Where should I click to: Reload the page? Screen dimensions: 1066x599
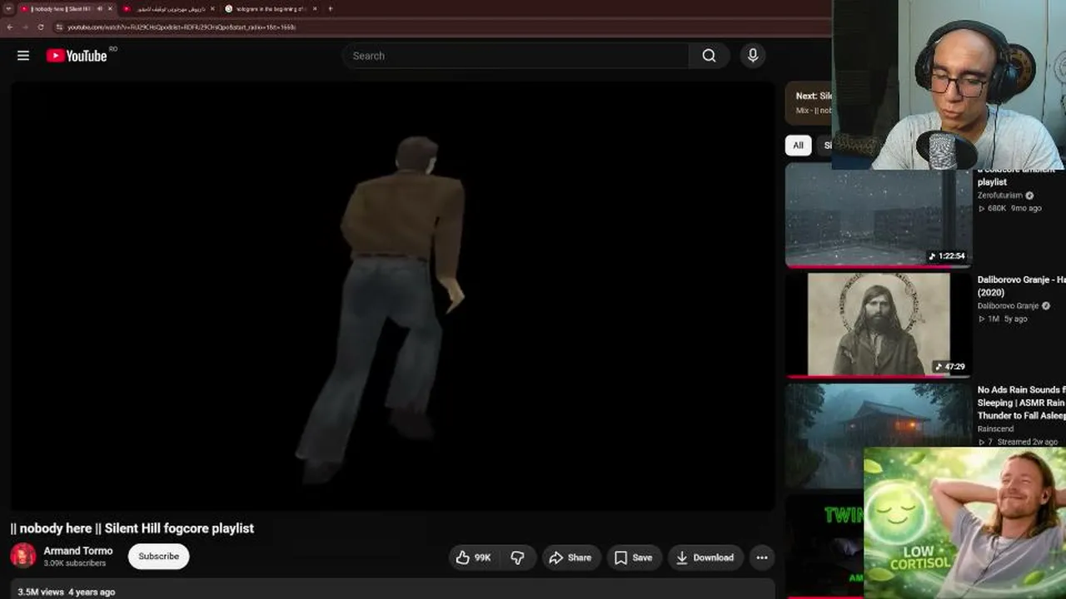pos(41,27)
